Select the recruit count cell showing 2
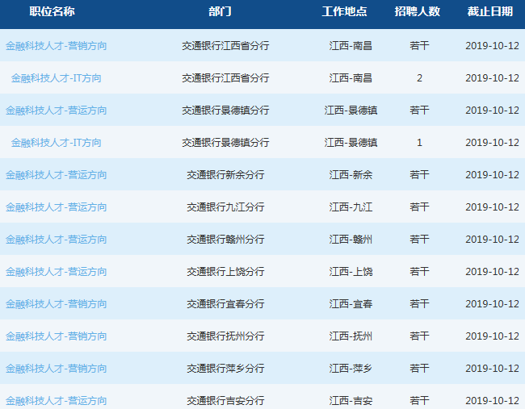 (419, 78)
